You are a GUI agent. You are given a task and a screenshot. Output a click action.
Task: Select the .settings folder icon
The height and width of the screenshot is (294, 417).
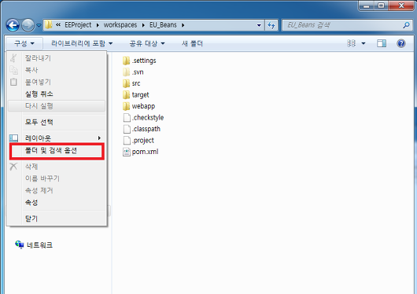point(127,61)
